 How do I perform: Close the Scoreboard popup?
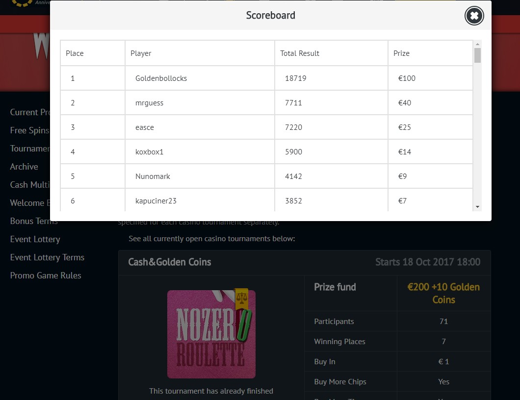(x=474, y=16)
